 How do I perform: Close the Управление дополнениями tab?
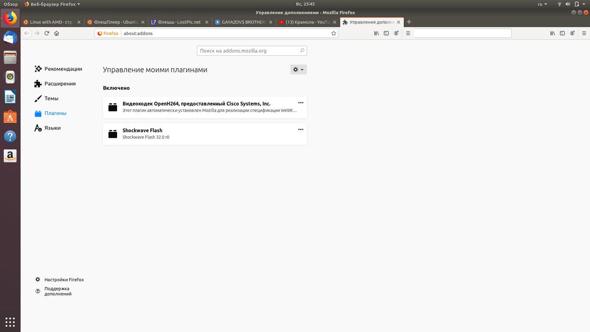pyautogui.click(x=399, y=22)
